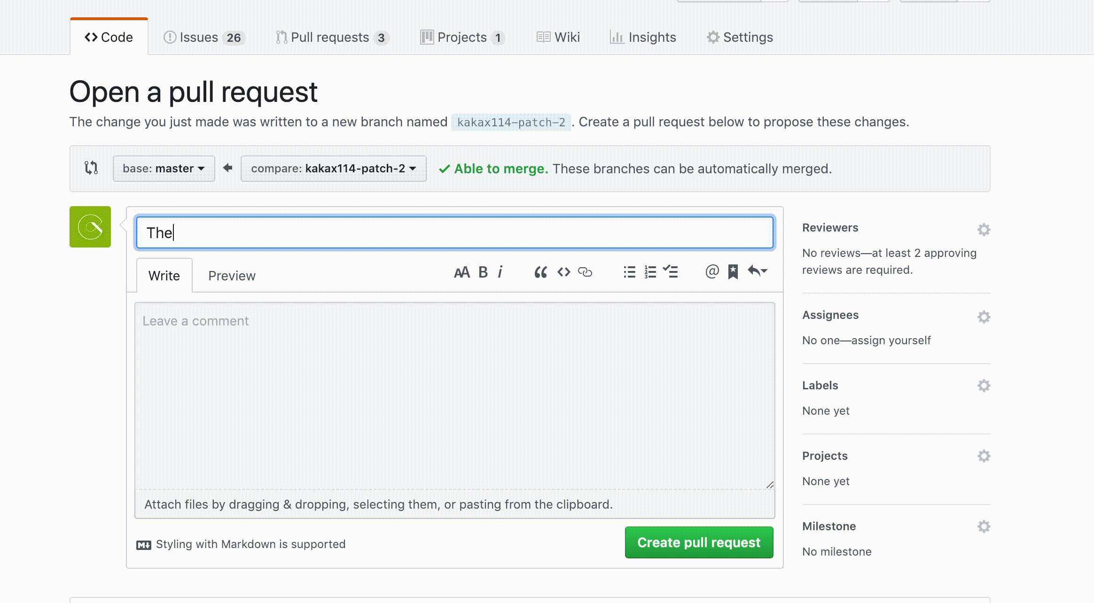Image resolution: width=1094 pixels, height=603 pixels.
Task: Click the Create pull request button
Action: tap(698, 542)
